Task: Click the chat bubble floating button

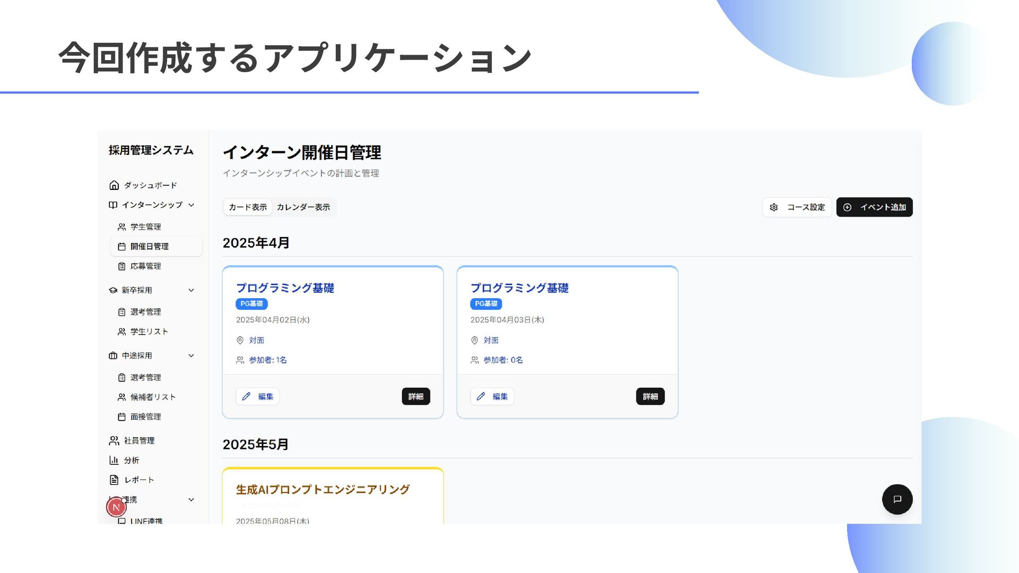Action: (897, 499)
